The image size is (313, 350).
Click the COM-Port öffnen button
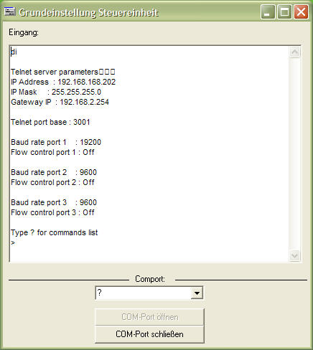(149, 317)
